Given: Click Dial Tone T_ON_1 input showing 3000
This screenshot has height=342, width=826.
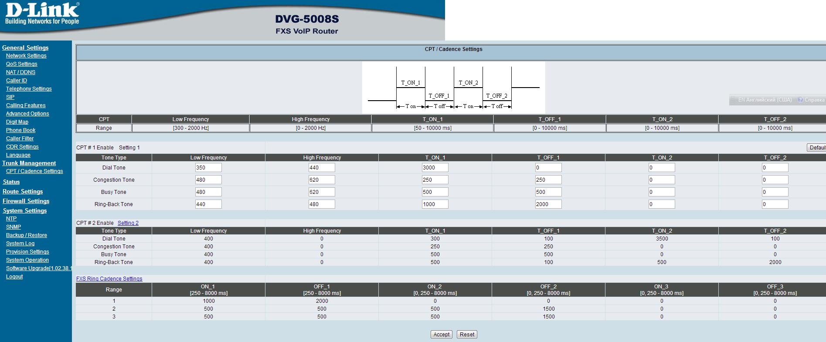Looking at the screenshot, I should [x=435, y=168].
